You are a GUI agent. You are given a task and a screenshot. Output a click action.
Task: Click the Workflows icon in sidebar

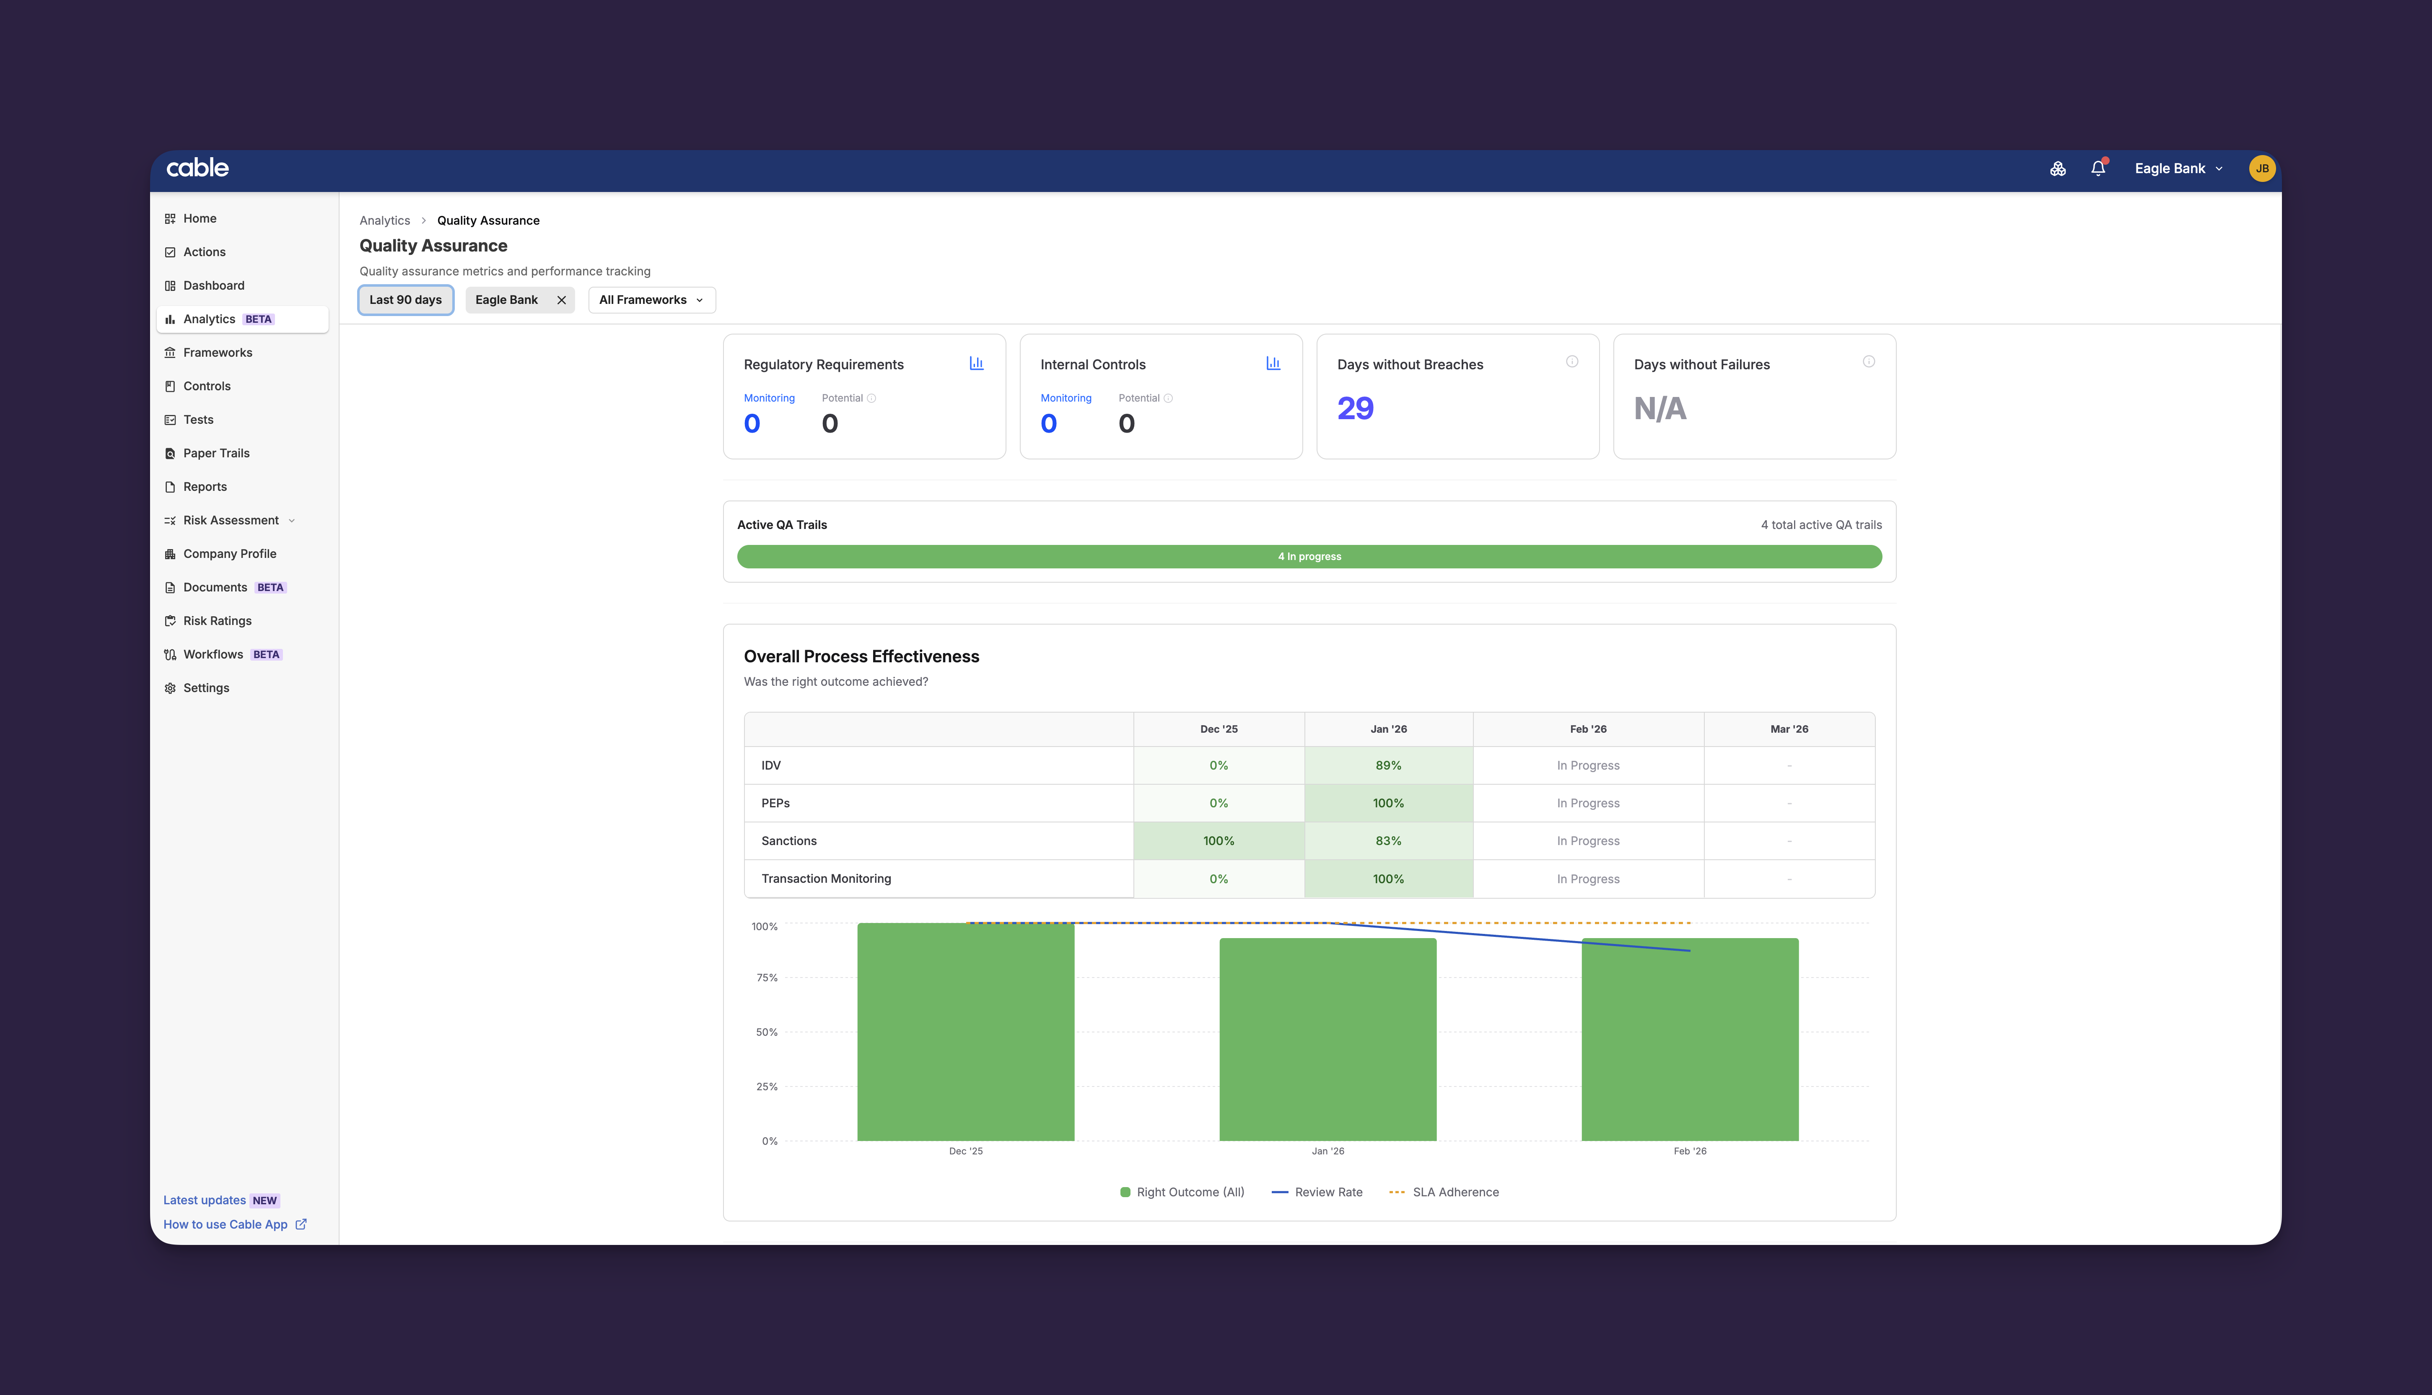point(169,654)
